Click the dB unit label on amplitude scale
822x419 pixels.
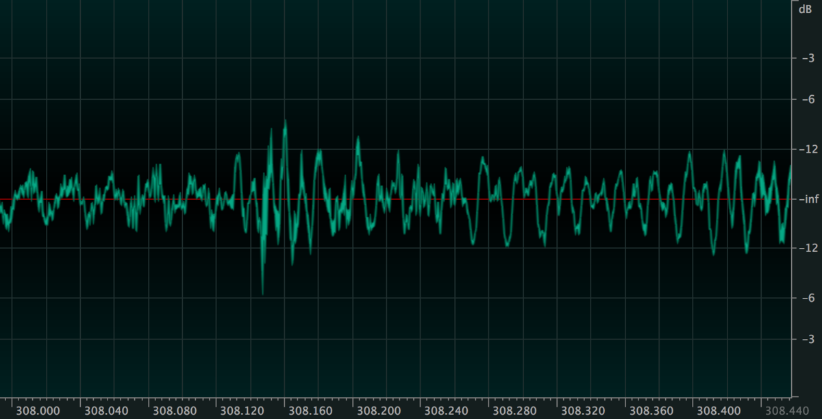tap(806, 10)
